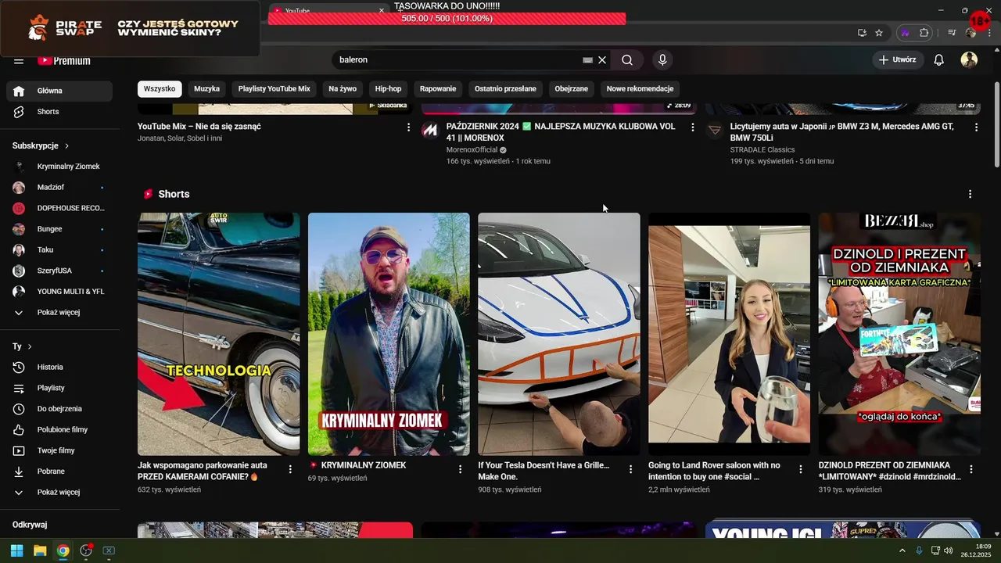Image resolution: width=1001 pixels, height=563 pixels.
Task: Open Madziof subscription channel
Action: click(x=59, y=188)
